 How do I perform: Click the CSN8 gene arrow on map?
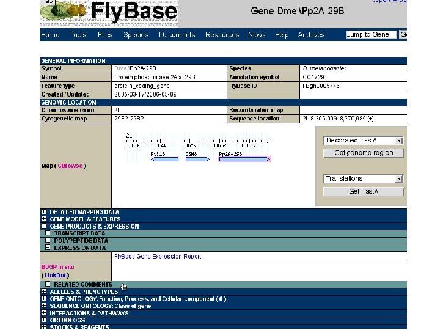click(x=197, y=159)
